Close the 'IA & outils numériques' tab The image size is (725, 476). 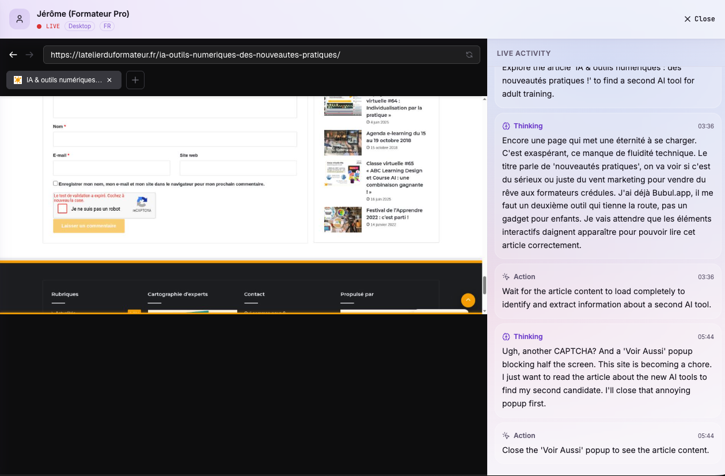point(109,80)
